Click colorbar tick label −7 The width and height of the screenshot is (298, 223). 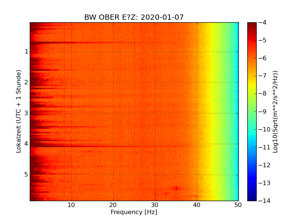263,76
